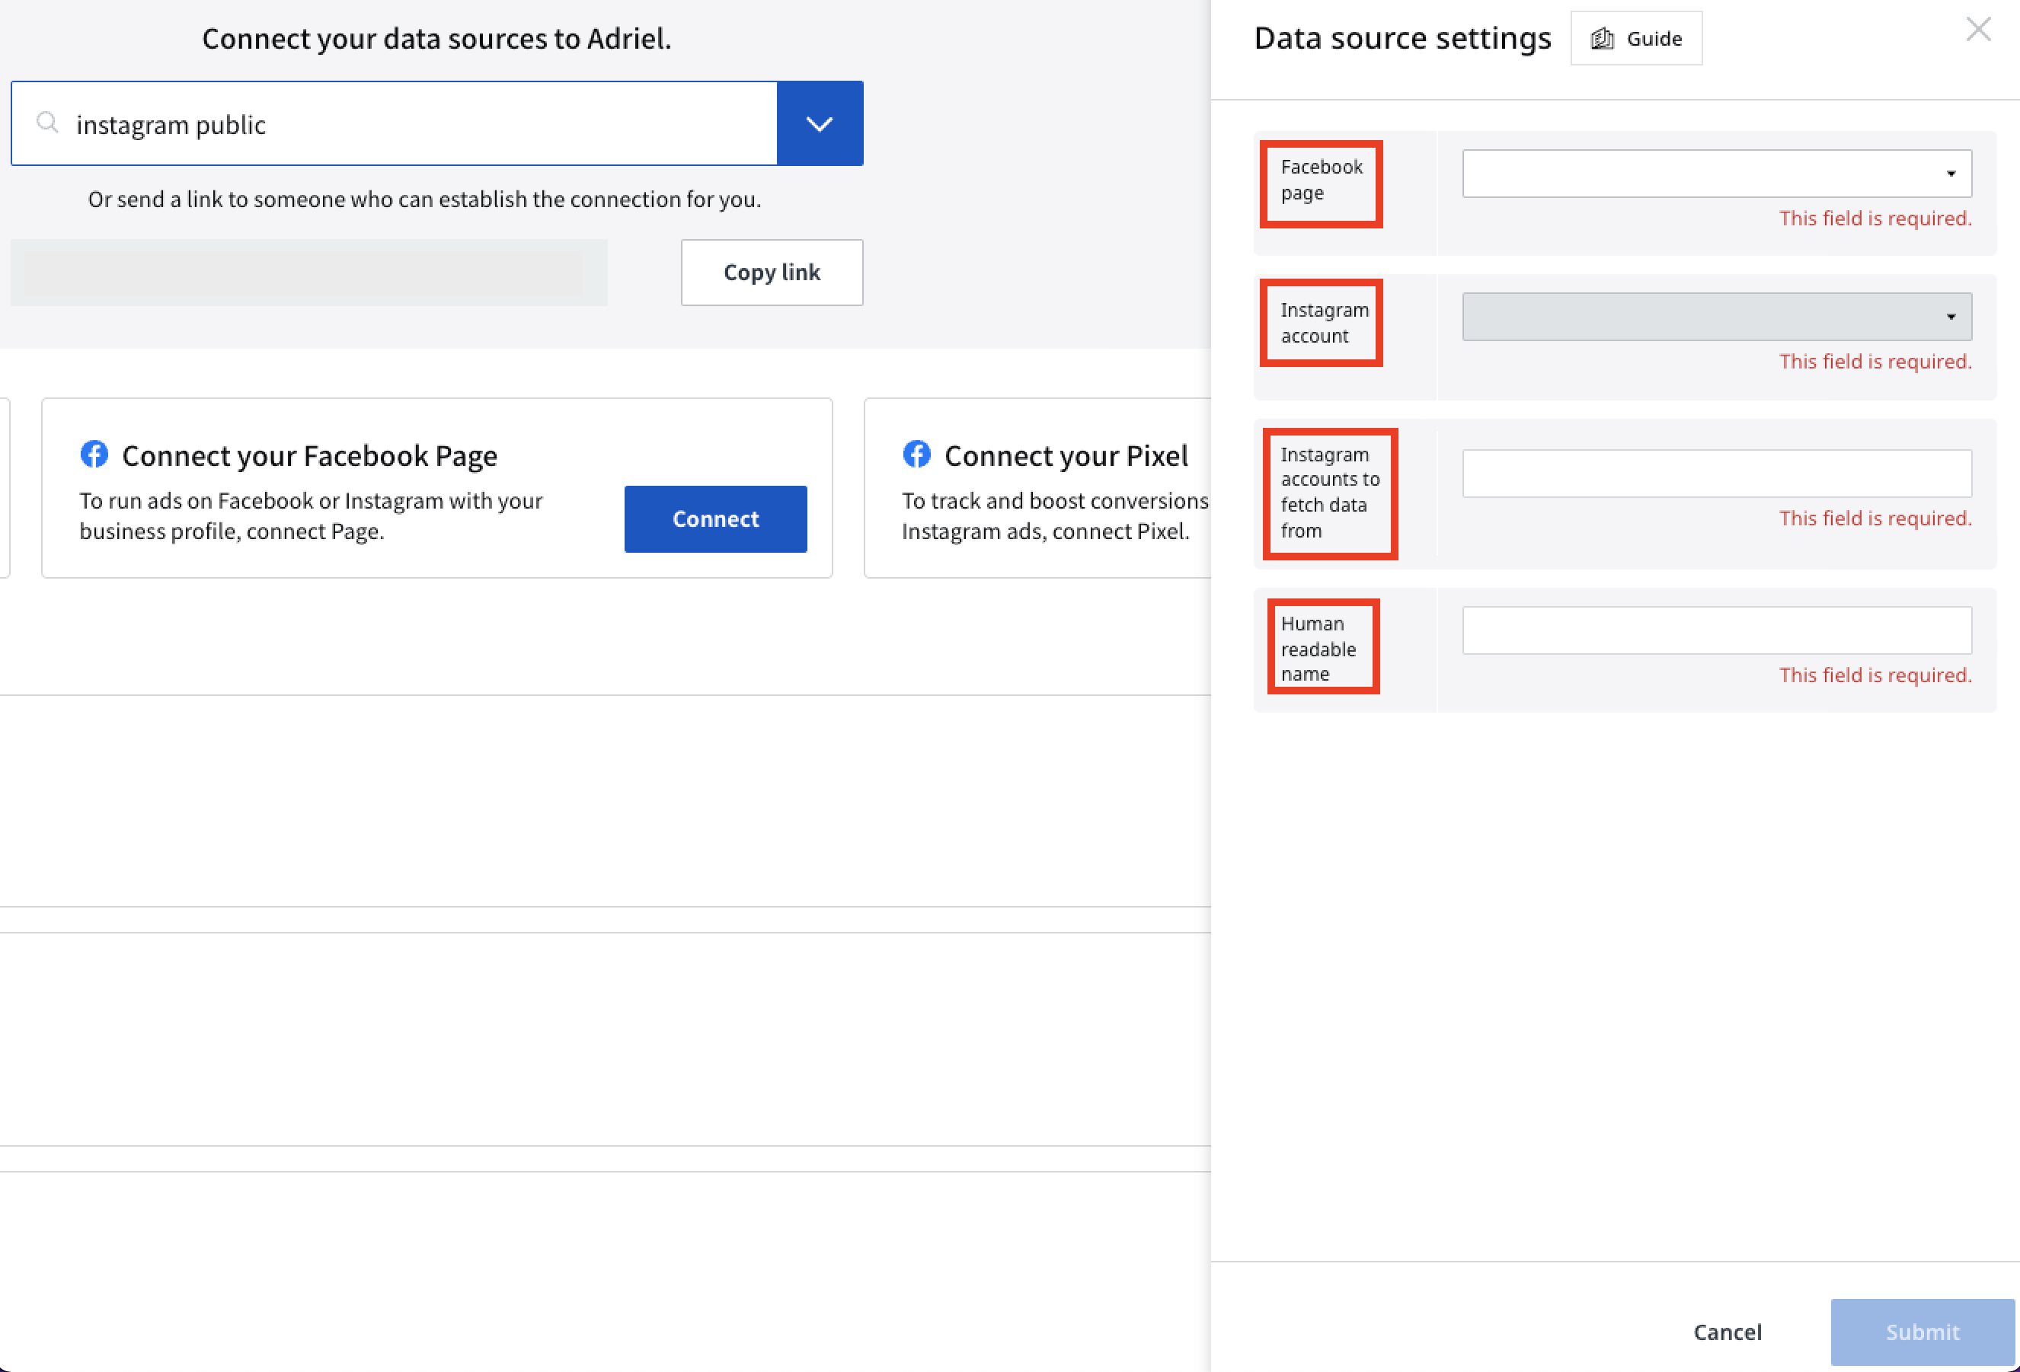Open the Guide button
The width and height of the screenshot is (2020, 1372).
[1636, 38]
